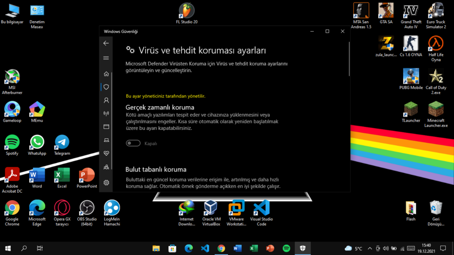Launch VMware Workstation desktop shortcut
Image resolution: width=454 pixels, height=255 pixels.
[236, 213]
